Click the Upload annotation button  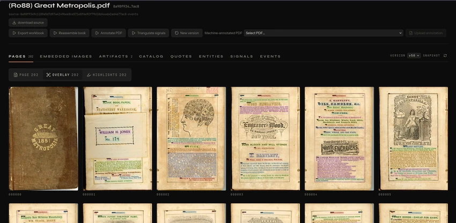click(426, 33)
